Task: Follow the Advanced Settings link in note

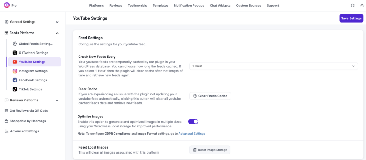Action: (192, 134)
